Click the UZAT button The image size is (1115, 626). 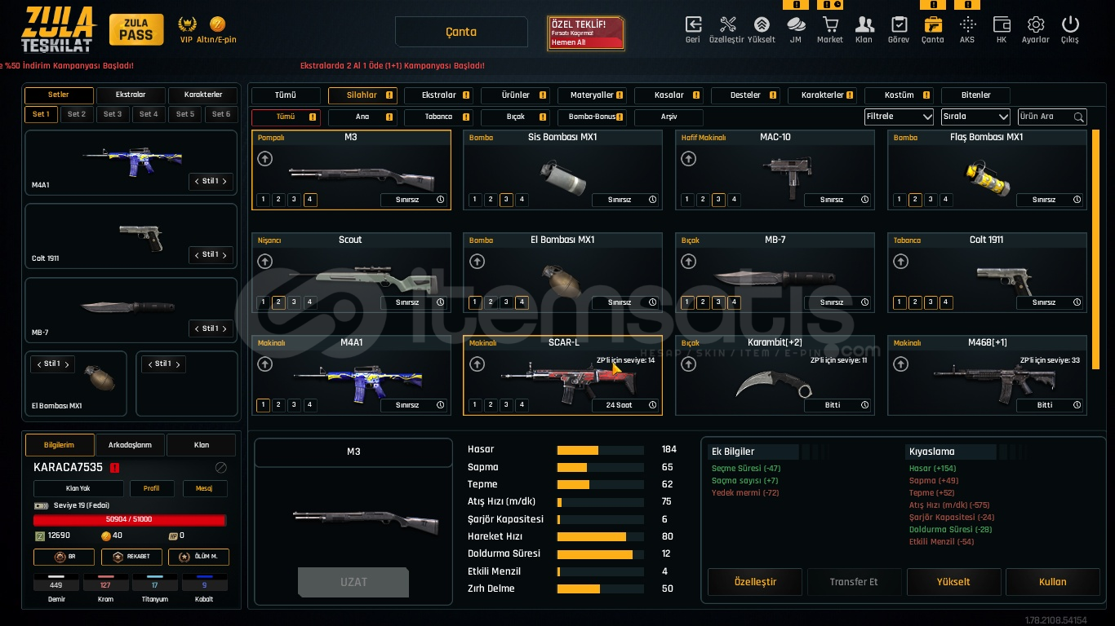coord(353,582)
